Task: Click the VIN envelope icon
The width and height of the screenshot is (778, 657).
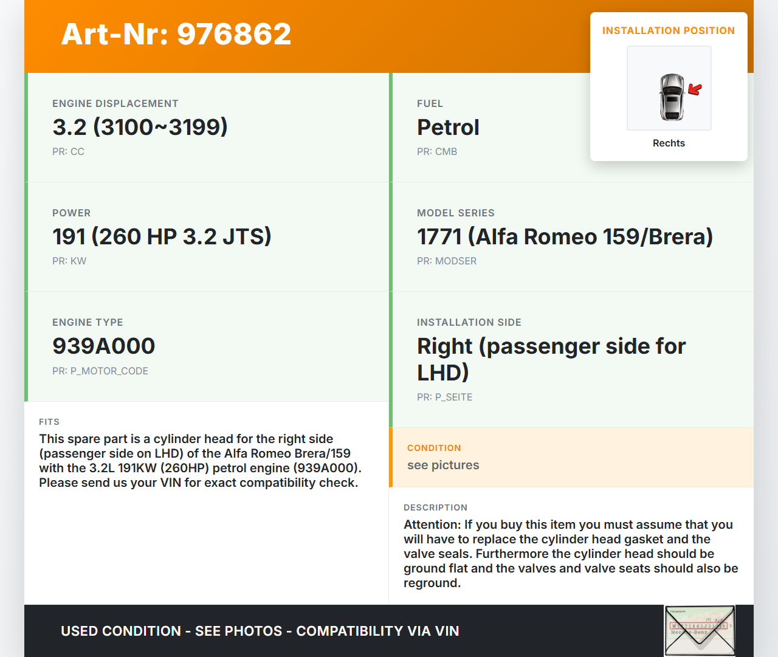Action: coord(700,630)
